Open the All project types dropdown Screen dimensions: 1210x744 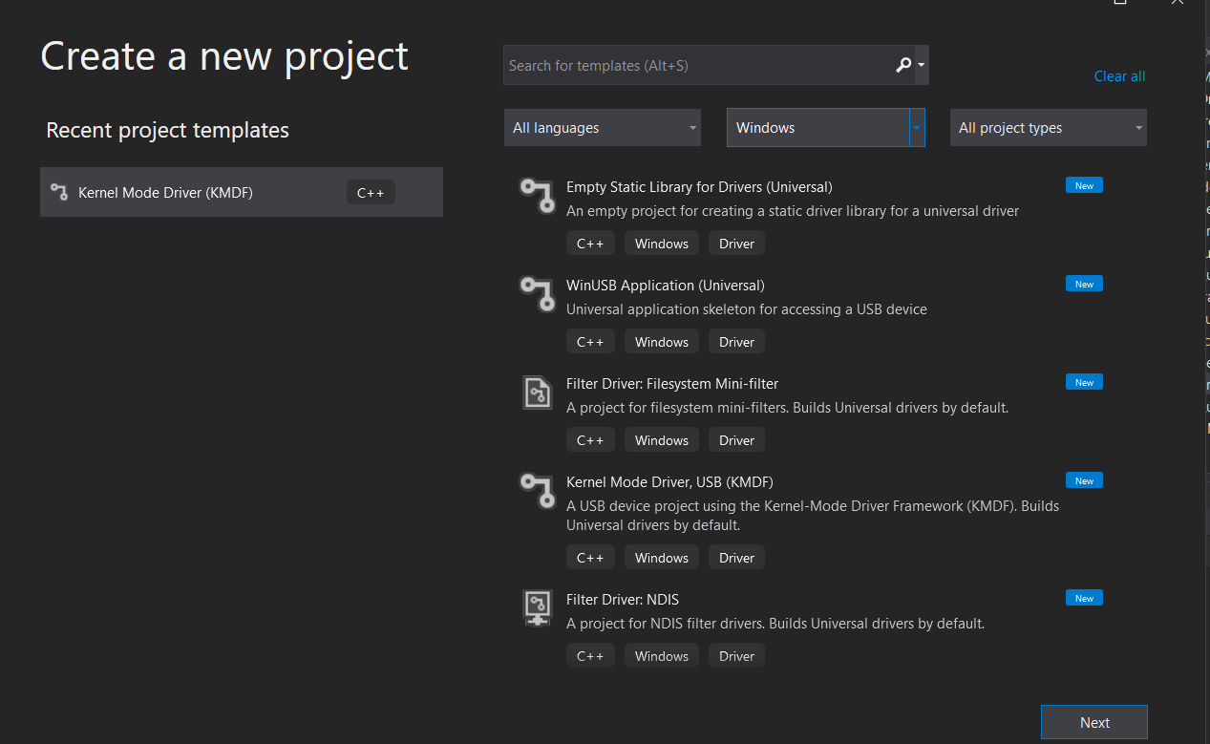[x=1049, y=128]
